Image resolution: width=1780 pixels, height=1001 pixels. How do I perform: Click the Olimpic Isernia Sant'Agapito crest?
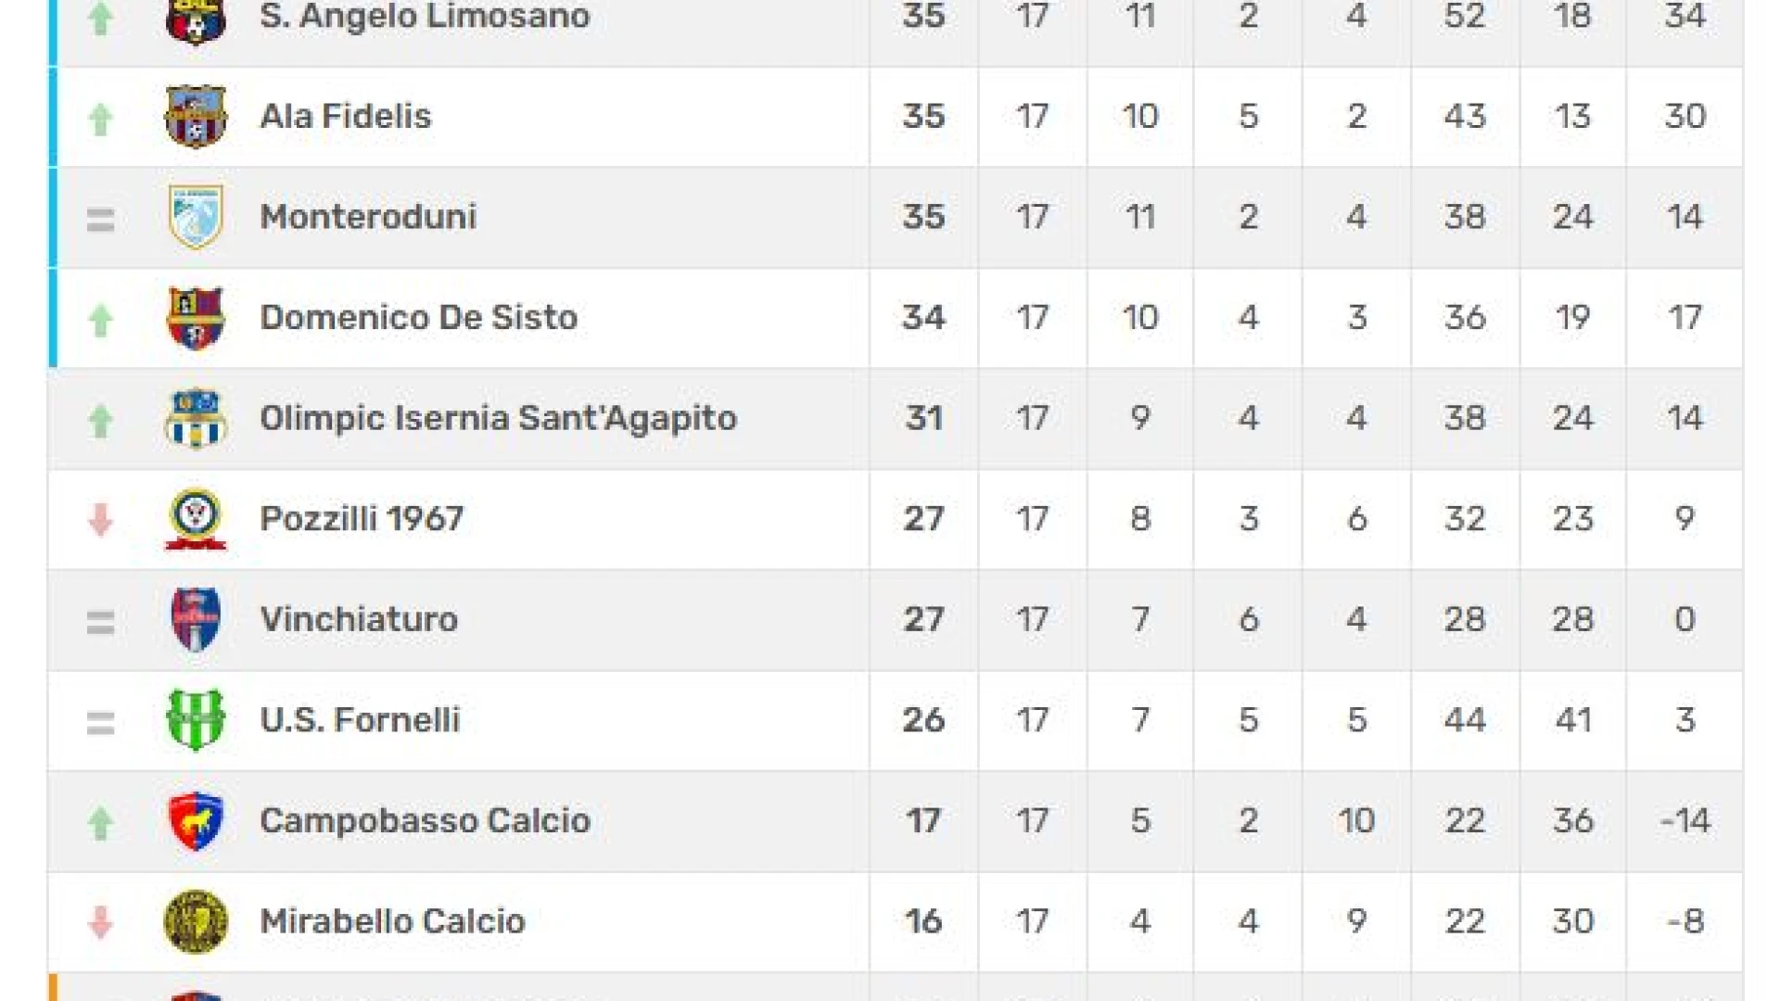[x=196, y=419]
